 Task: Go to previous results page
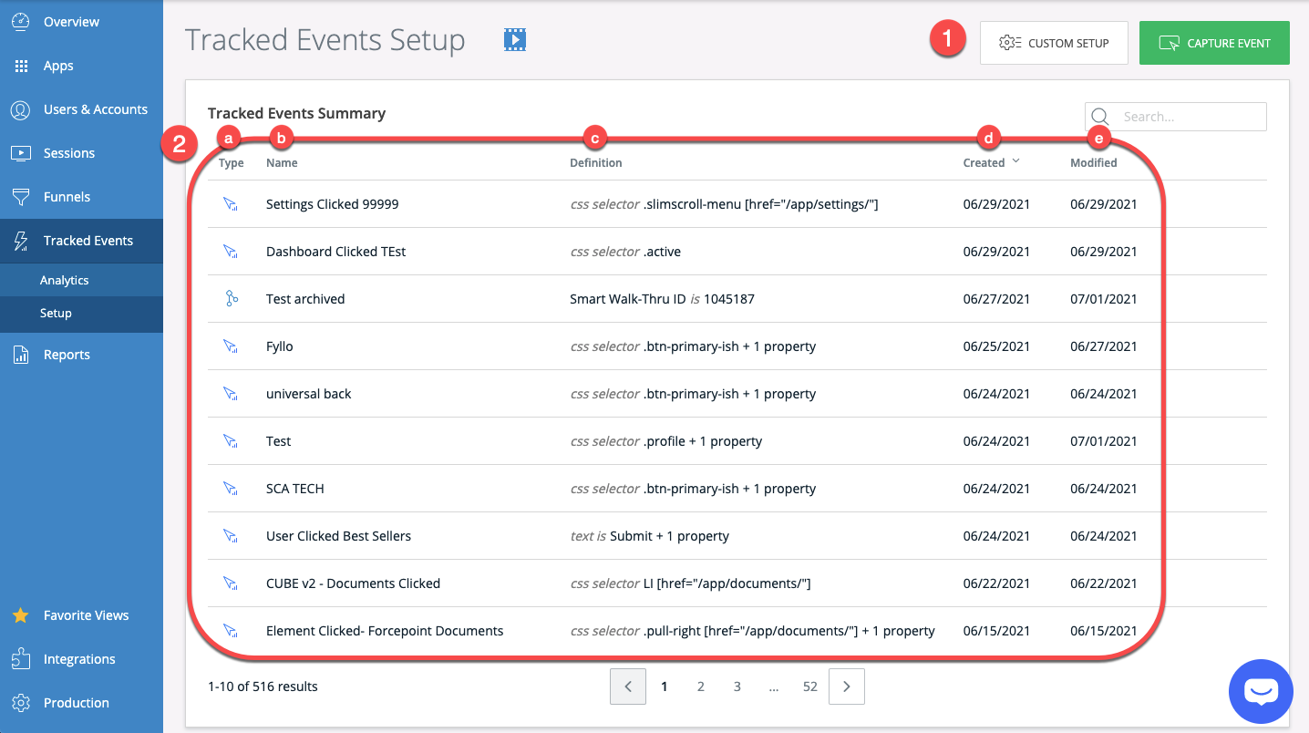point(628,687)
